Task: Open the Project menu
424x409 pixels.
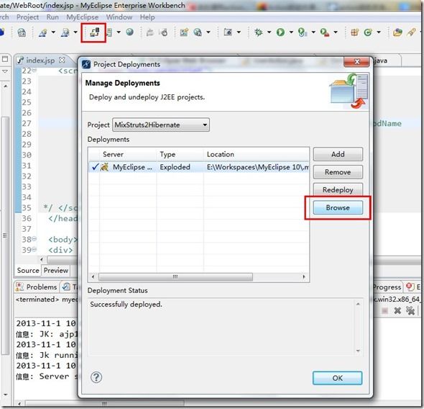Action: (27, 17)
